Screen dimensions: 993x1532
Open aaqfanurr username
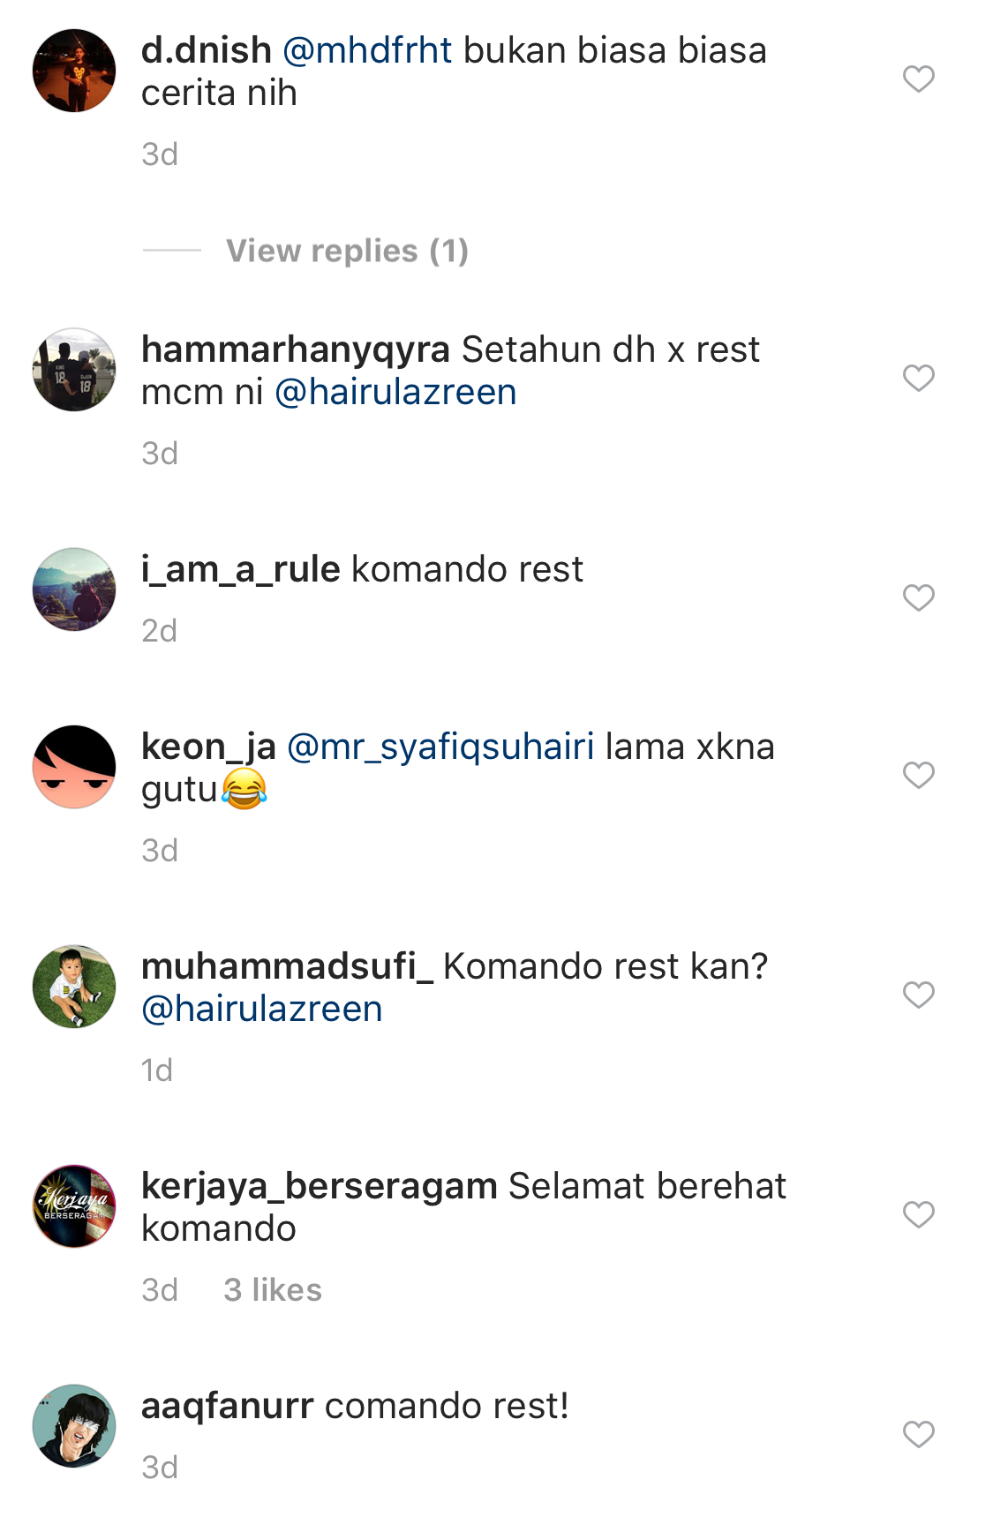pos(228,1407)
